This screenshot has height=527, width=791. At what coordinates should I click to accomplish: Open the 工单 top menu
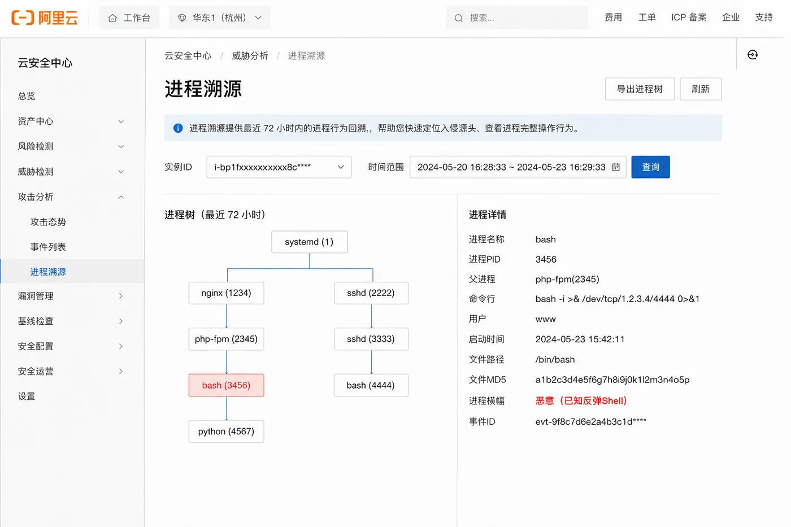(647, 18)
